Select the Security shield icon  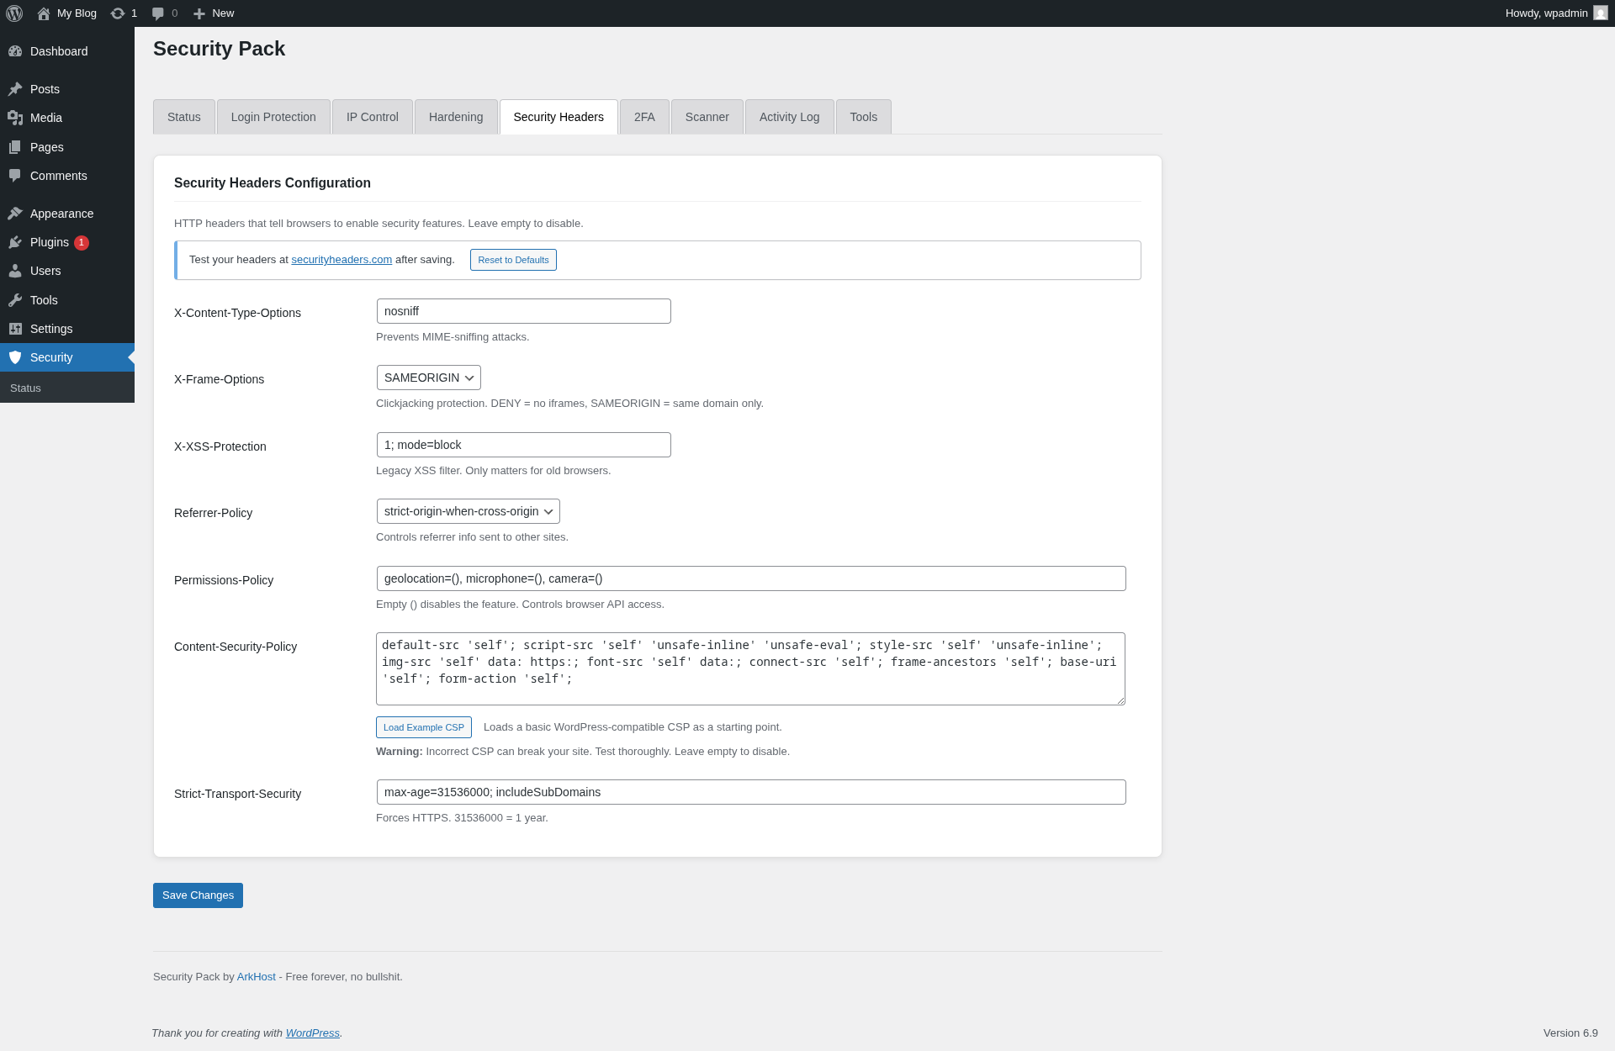16,356
